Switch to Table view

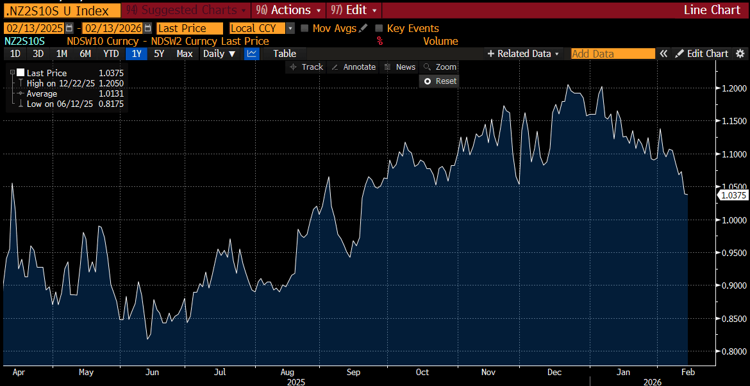click(285, 54)
